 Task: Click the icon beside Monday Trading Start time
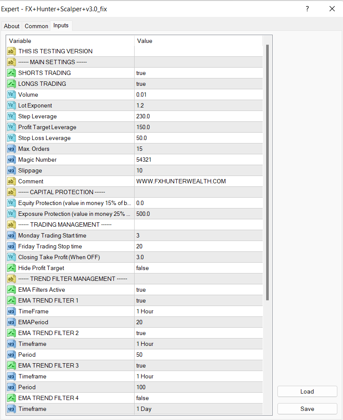click(x=11, y=235)
